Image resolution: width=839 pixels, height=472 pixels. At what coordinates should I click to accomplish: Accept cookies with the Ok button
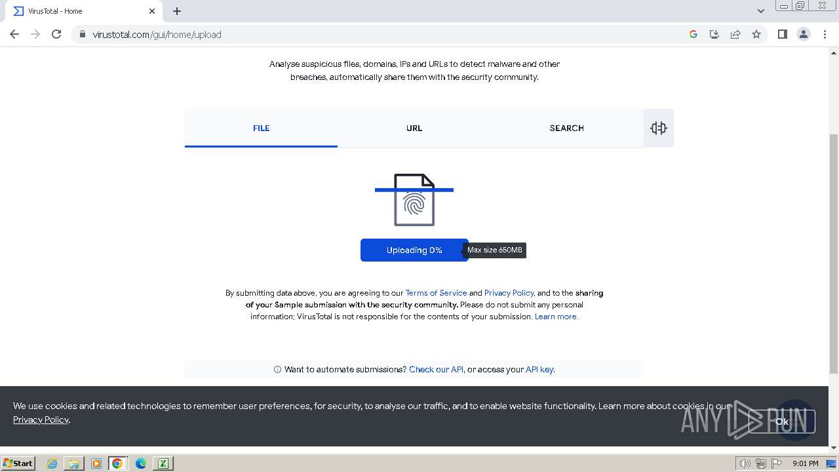click(781, 422)
